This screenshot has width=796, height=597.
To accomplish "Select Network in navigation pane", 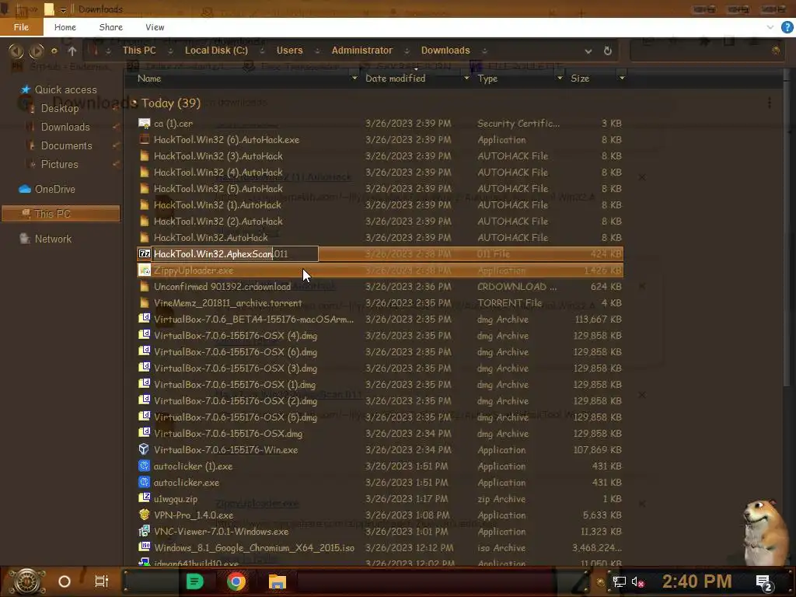I will click(x=53, y=239).
